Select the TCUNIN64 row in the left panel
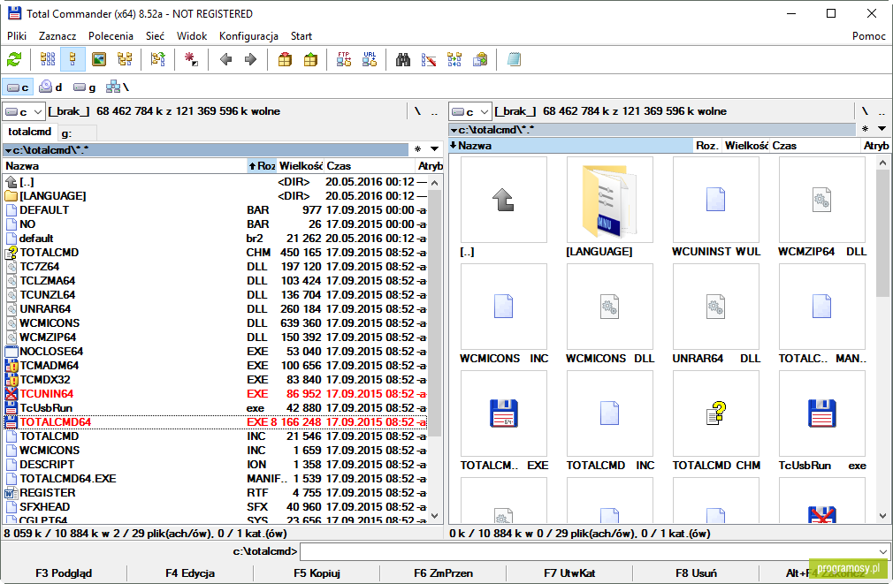 point(215,394)
